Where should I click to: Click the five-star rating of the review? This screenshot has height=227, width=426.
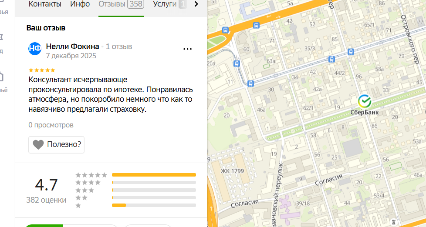pyautogui.click(x=42, y=70)
